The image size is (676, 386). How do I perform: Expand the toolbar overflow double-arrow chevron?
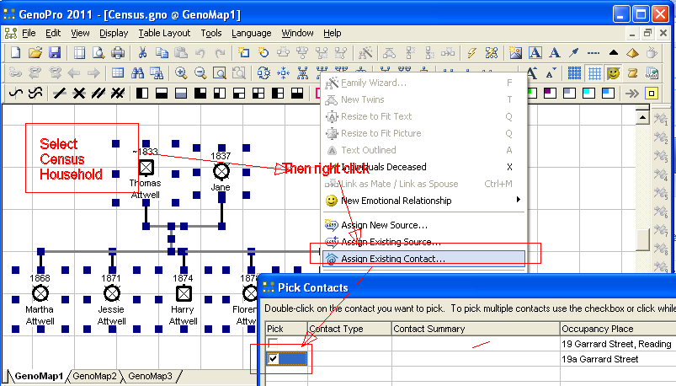click(632, 93)
